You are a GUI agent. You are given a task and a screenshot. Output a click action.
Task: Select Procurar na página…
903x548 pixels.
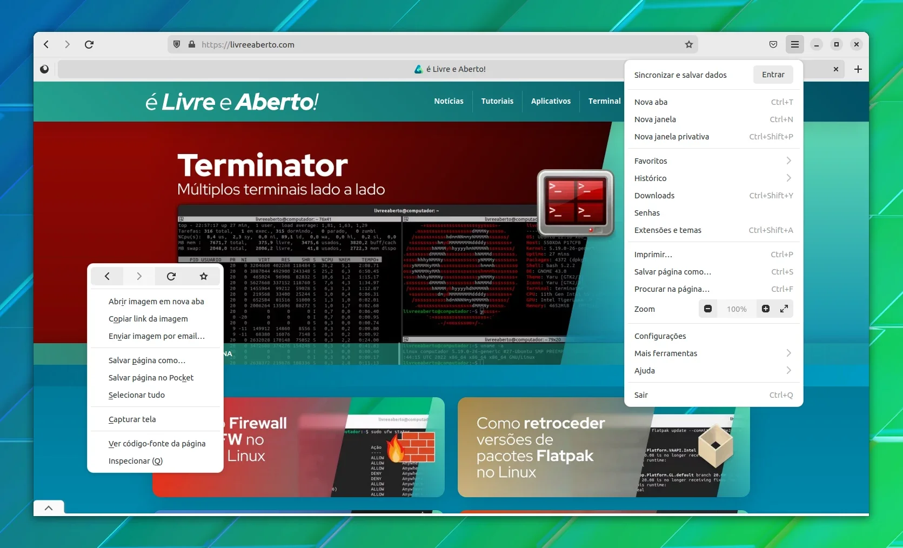[x=713, y=289]
